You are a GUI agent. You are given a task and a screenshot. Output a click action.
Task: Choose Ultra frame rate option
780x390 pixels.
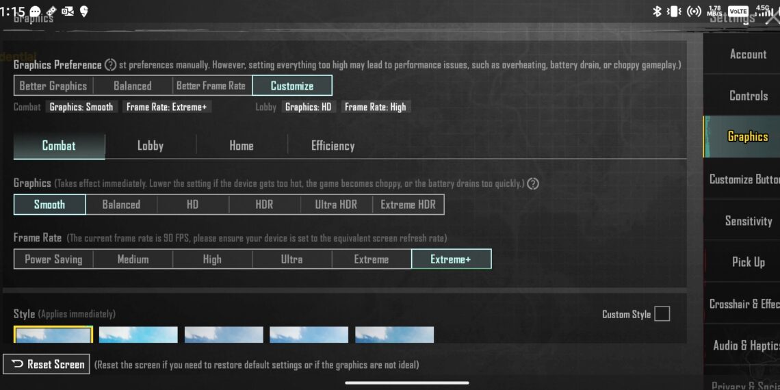(291, 259)
